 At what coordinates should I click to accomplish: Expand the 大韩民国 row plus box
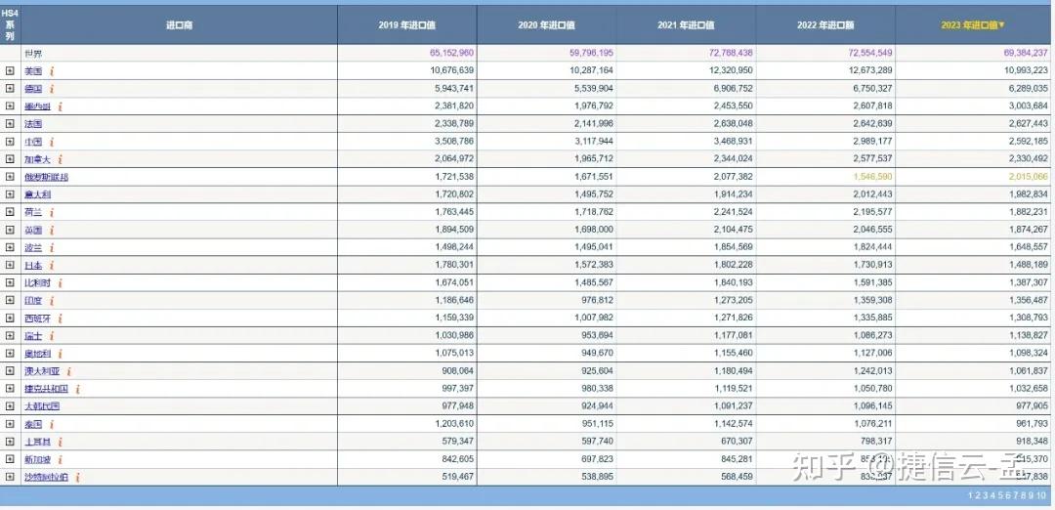tap(10, 406)
